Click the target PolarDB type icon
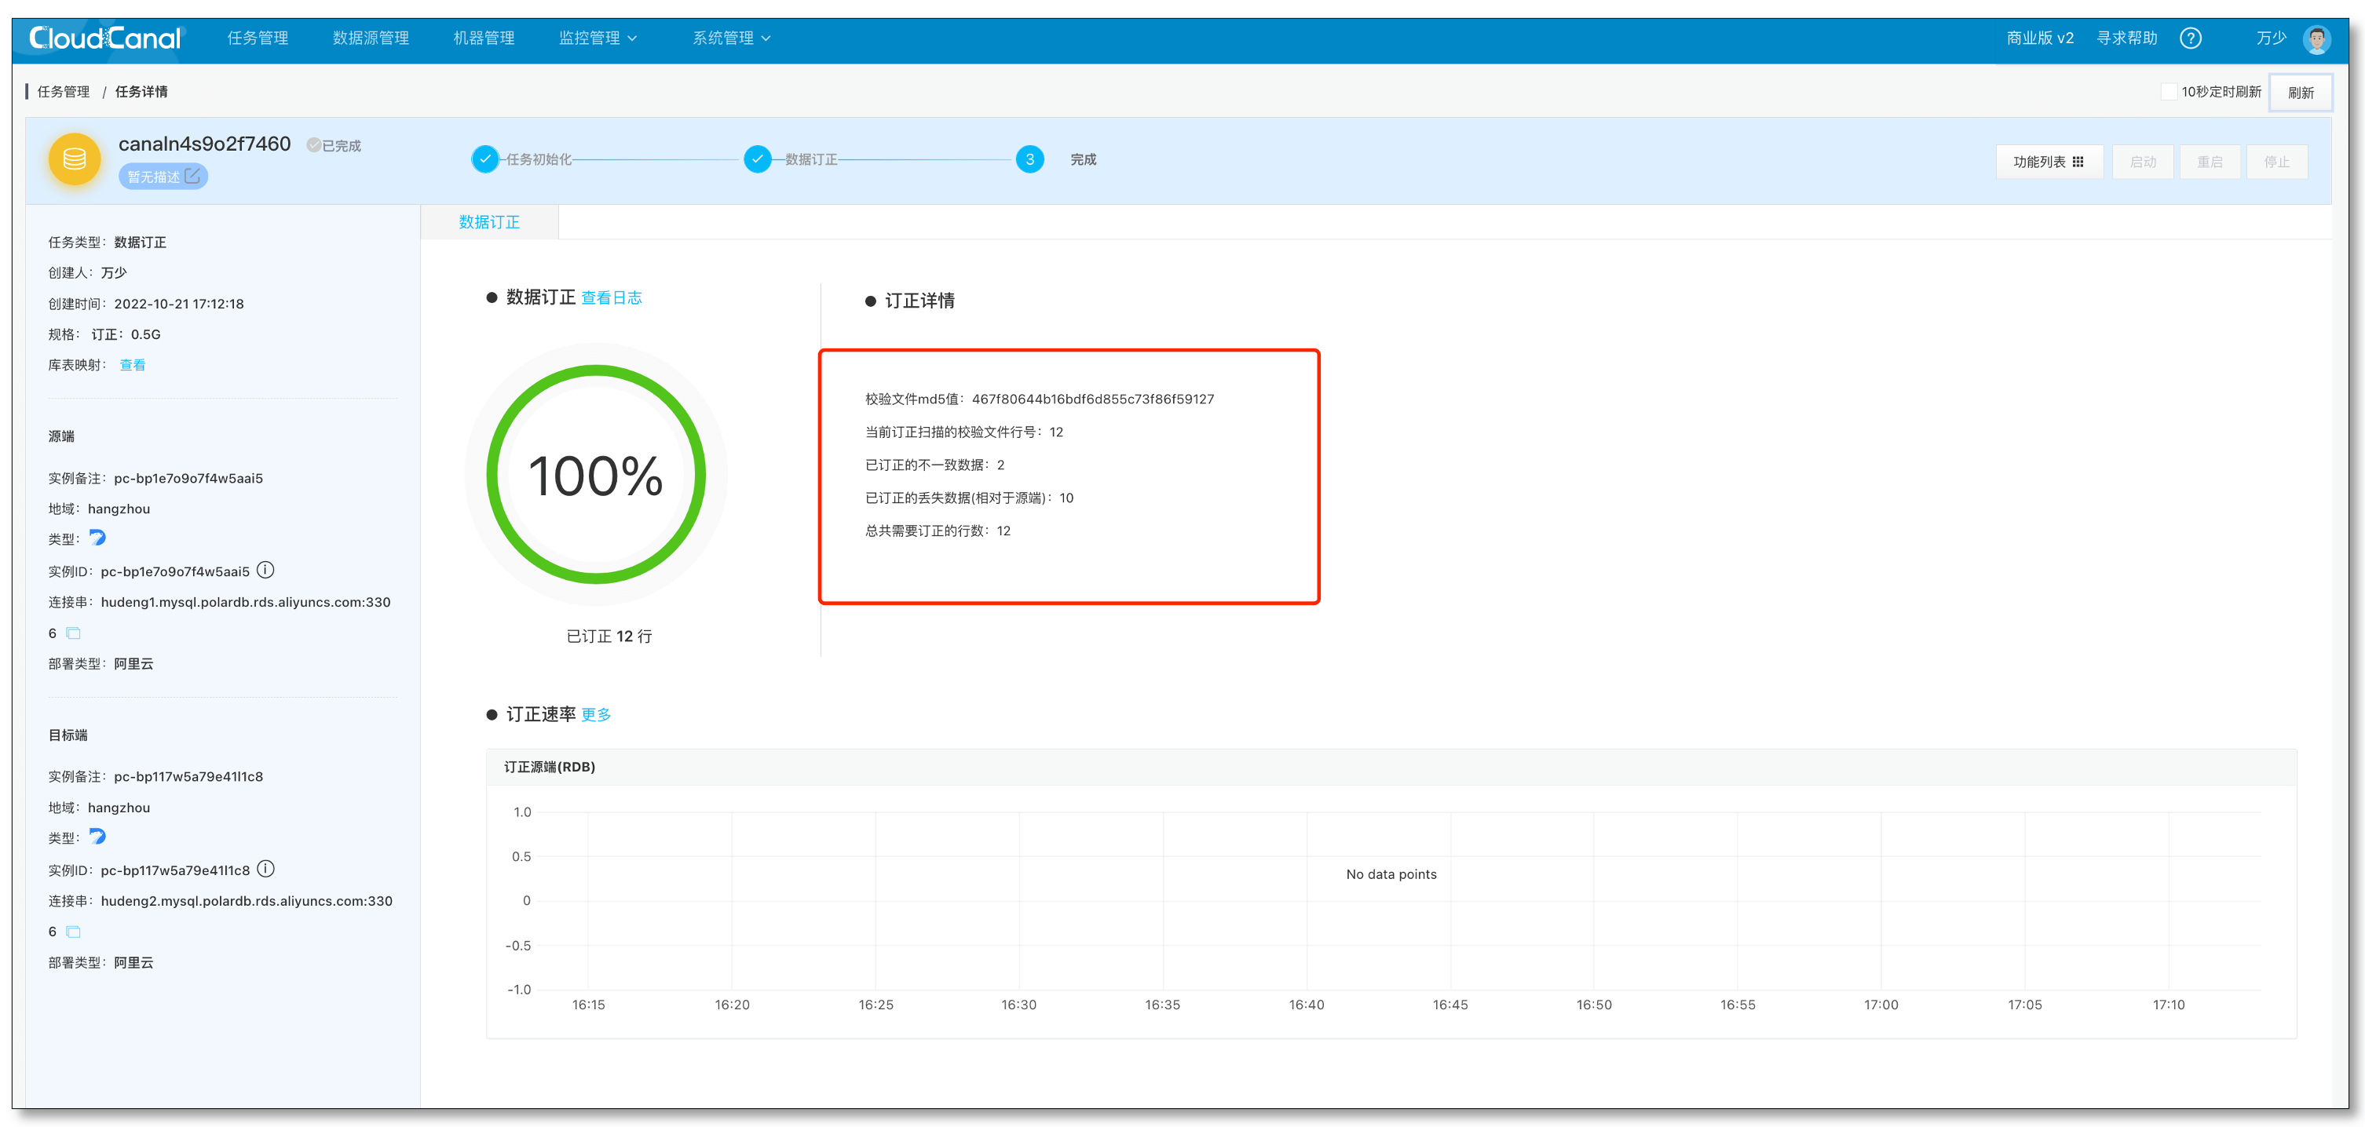The width and height of the screenshot is (2365, 1127). 97,835
